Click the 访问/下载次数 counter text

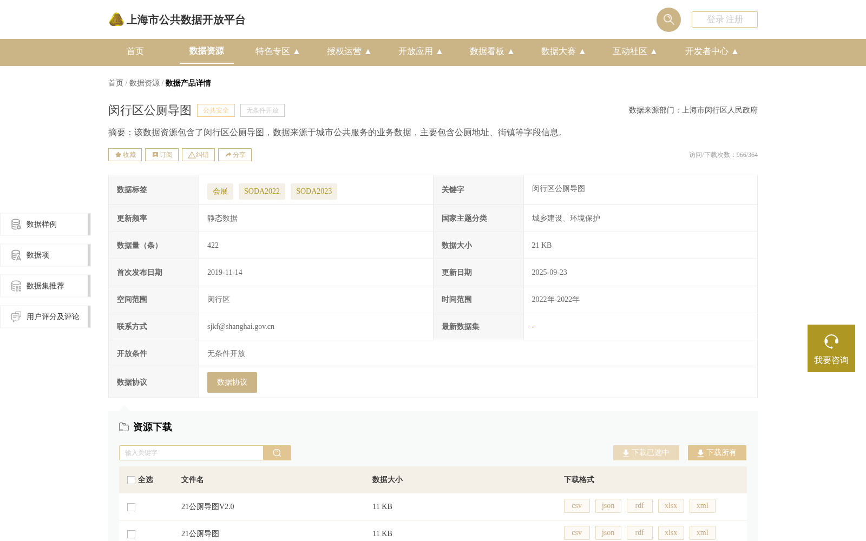[723, 155]
